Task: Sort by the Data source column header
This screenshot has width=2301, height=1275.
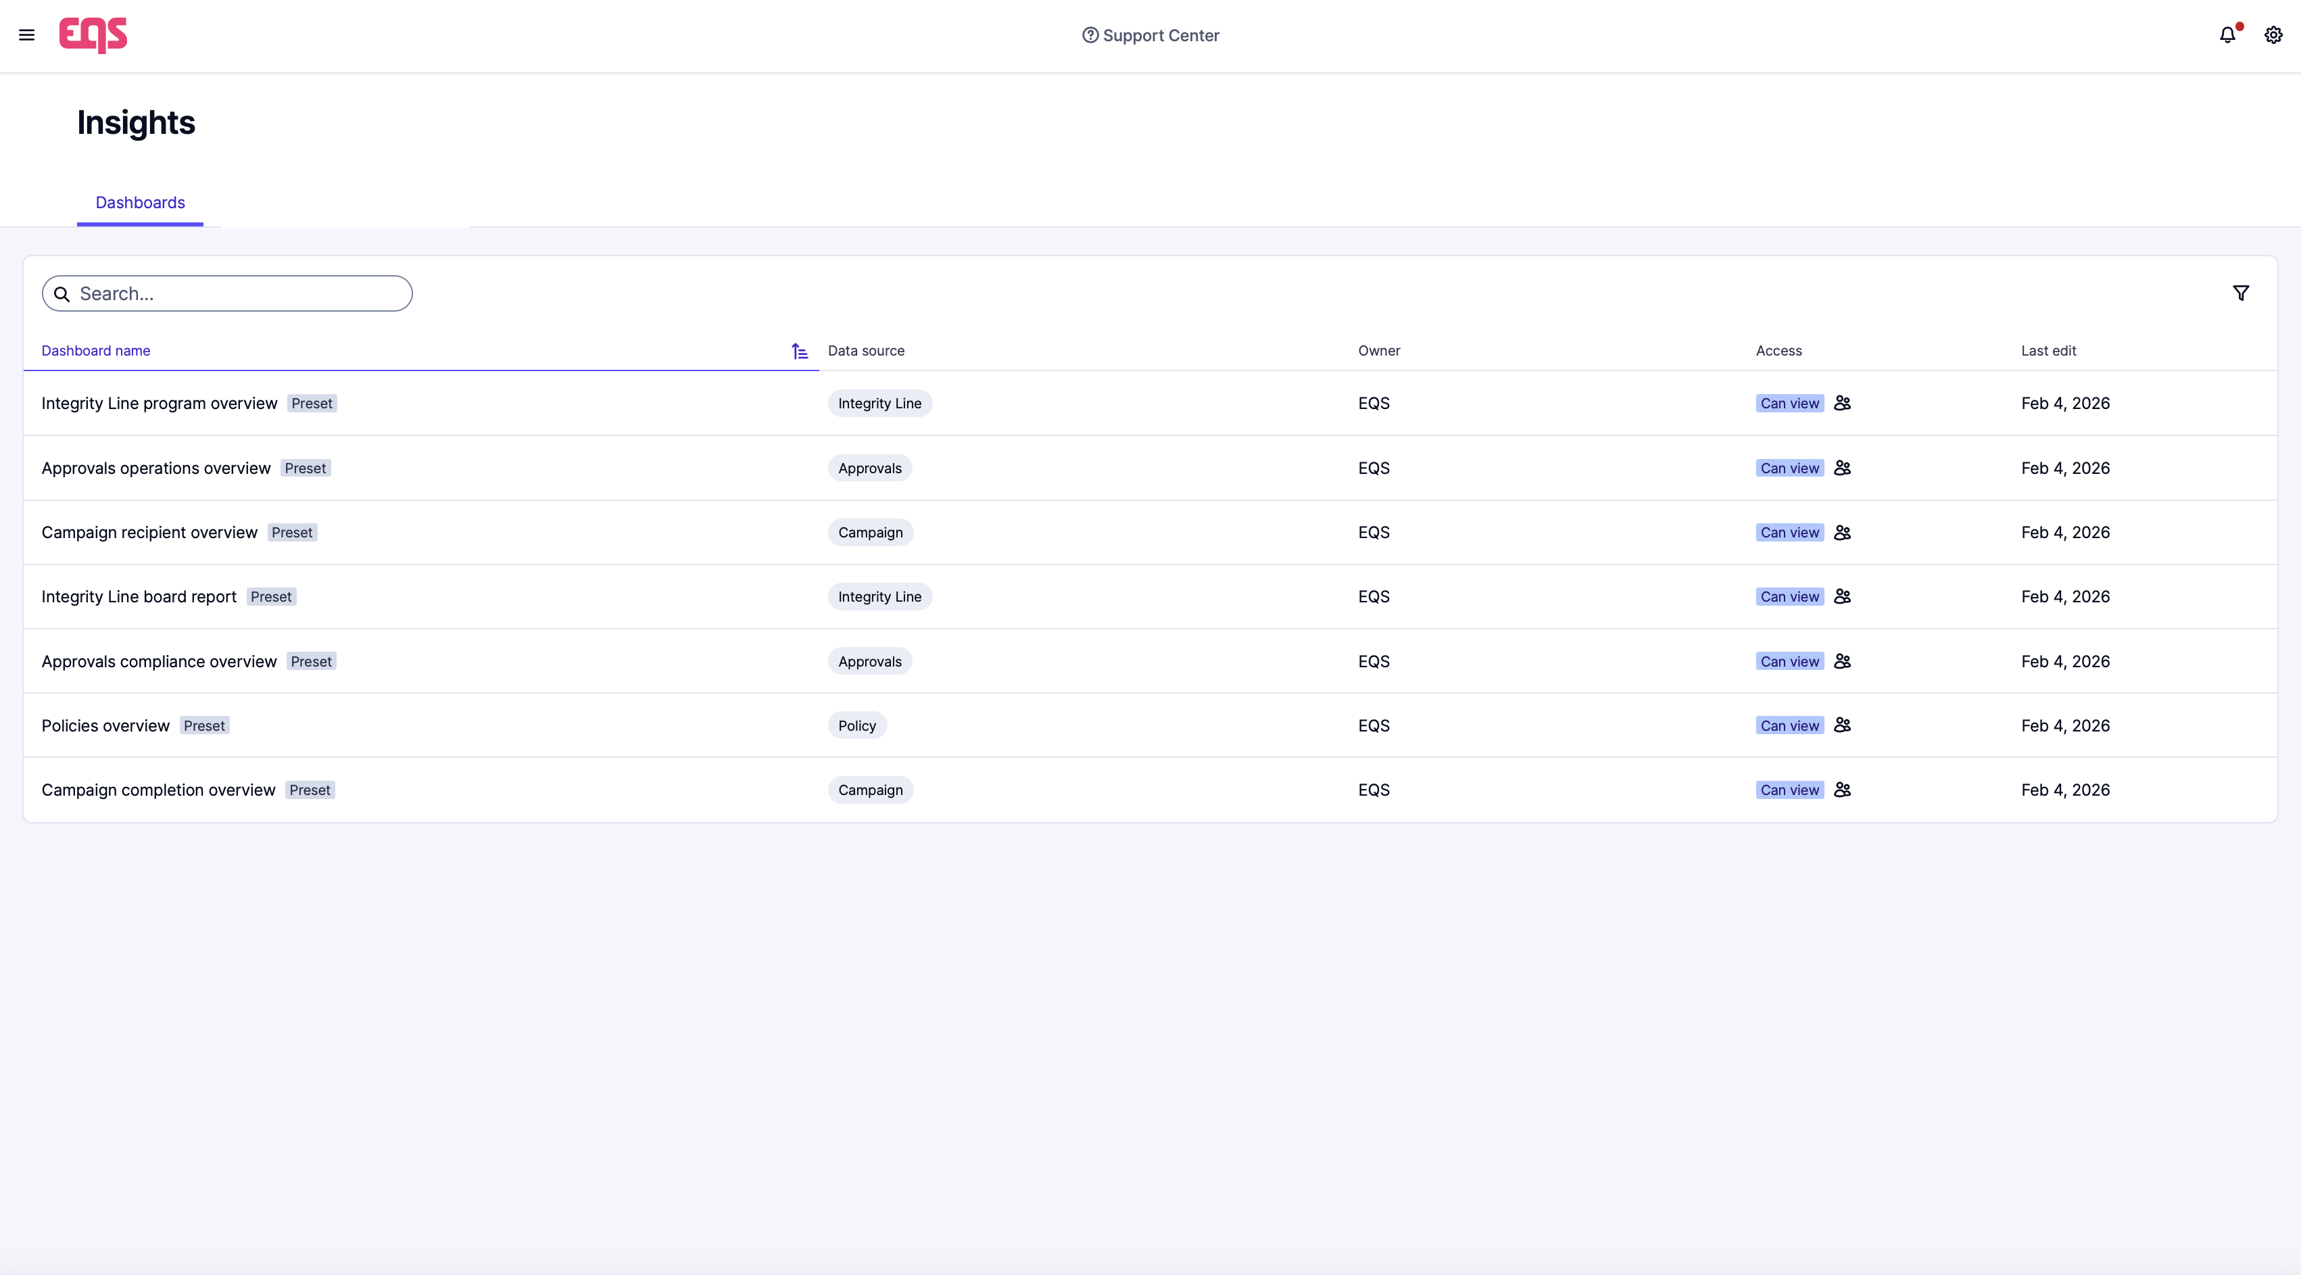Action: pyautogui.click(x=865, y=351)
